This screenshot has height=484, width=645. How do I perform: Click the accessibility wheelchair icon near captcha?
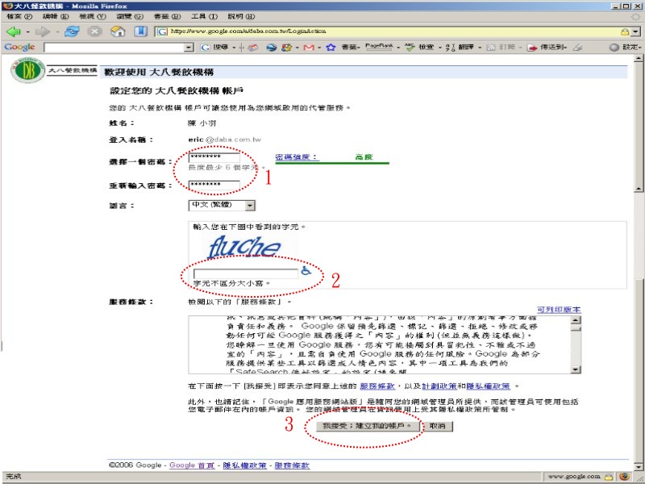coord(306,270)
